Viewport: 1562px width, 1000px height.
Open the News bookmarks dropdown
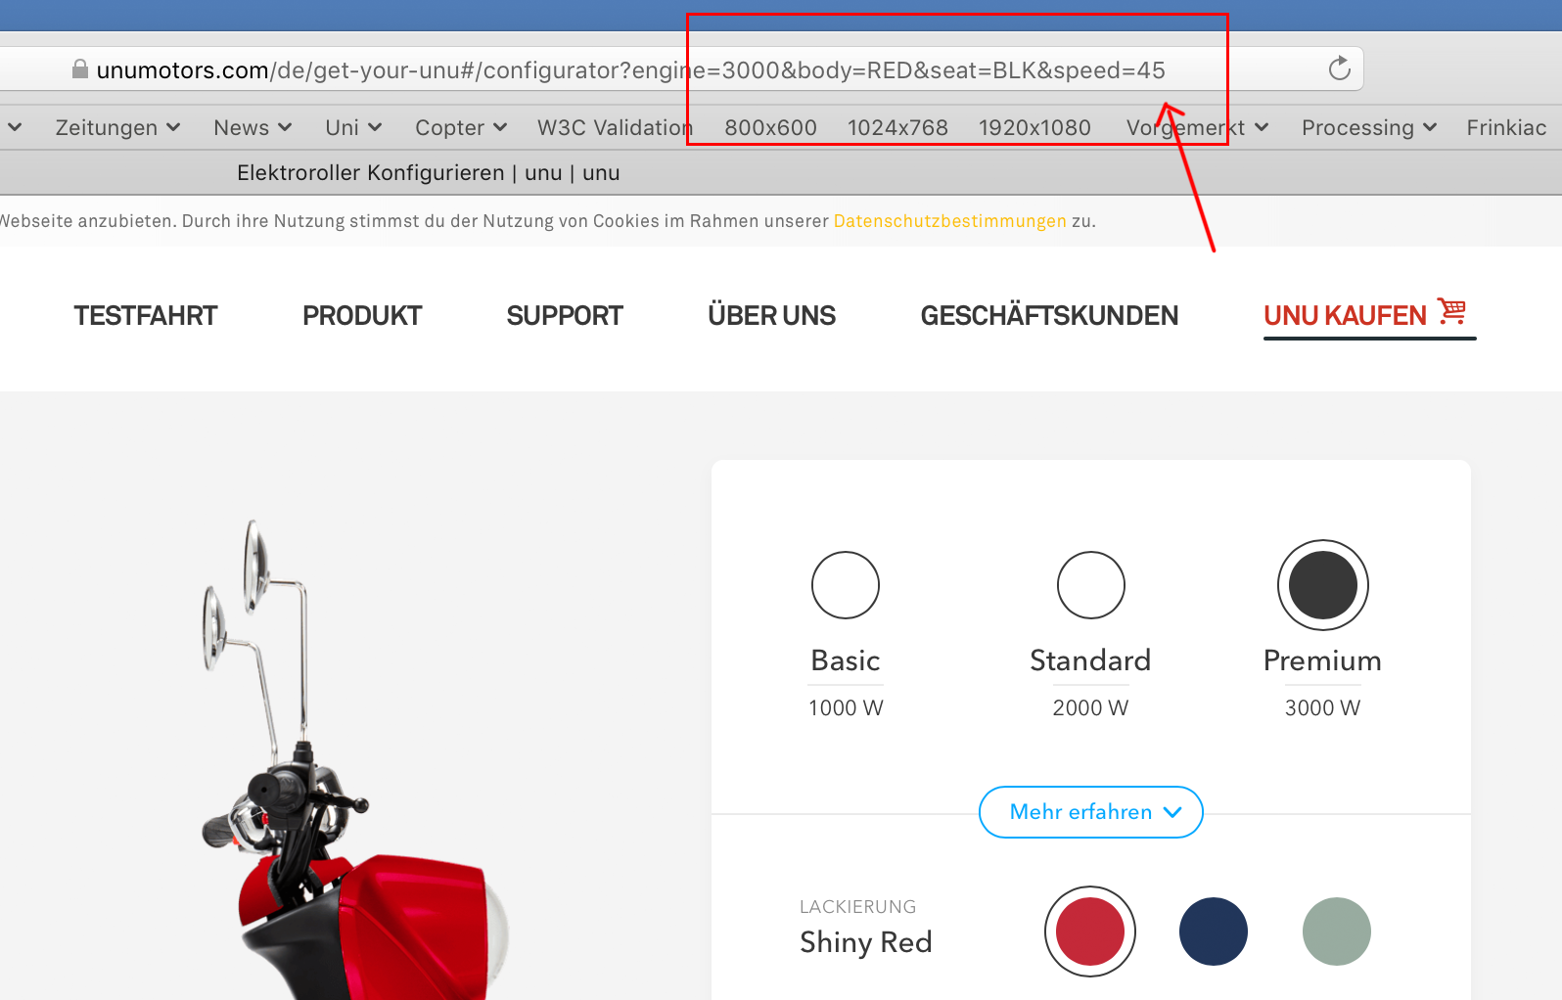click(253, 128)
